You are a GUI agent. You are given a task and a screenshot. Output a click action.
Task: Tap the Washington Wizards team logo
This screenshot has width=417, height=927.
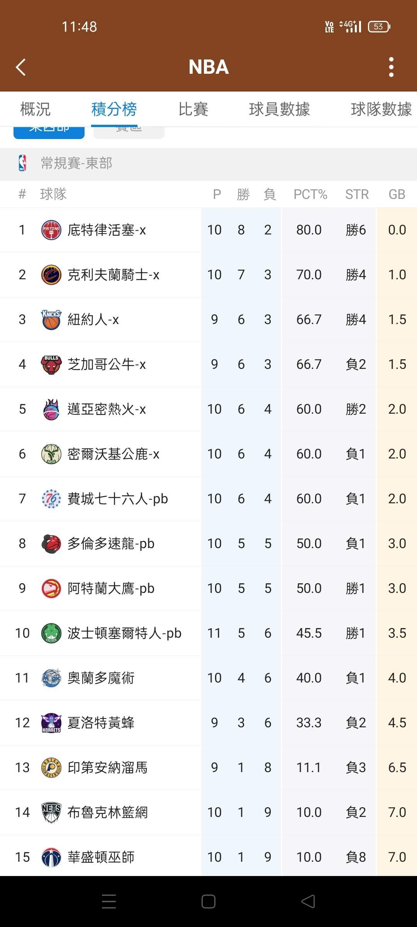51,857
